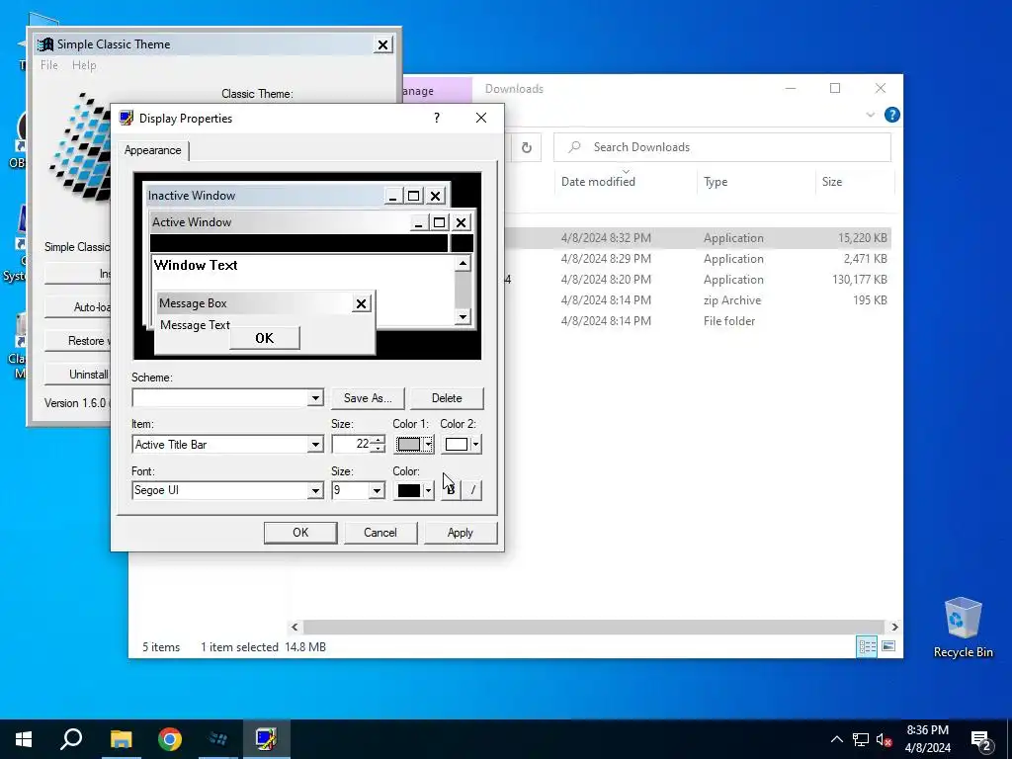The height and width of the screenshot is (759, 1012).
Task: Click Restore button in Simple Classic Theme
Action: [77, 341]
